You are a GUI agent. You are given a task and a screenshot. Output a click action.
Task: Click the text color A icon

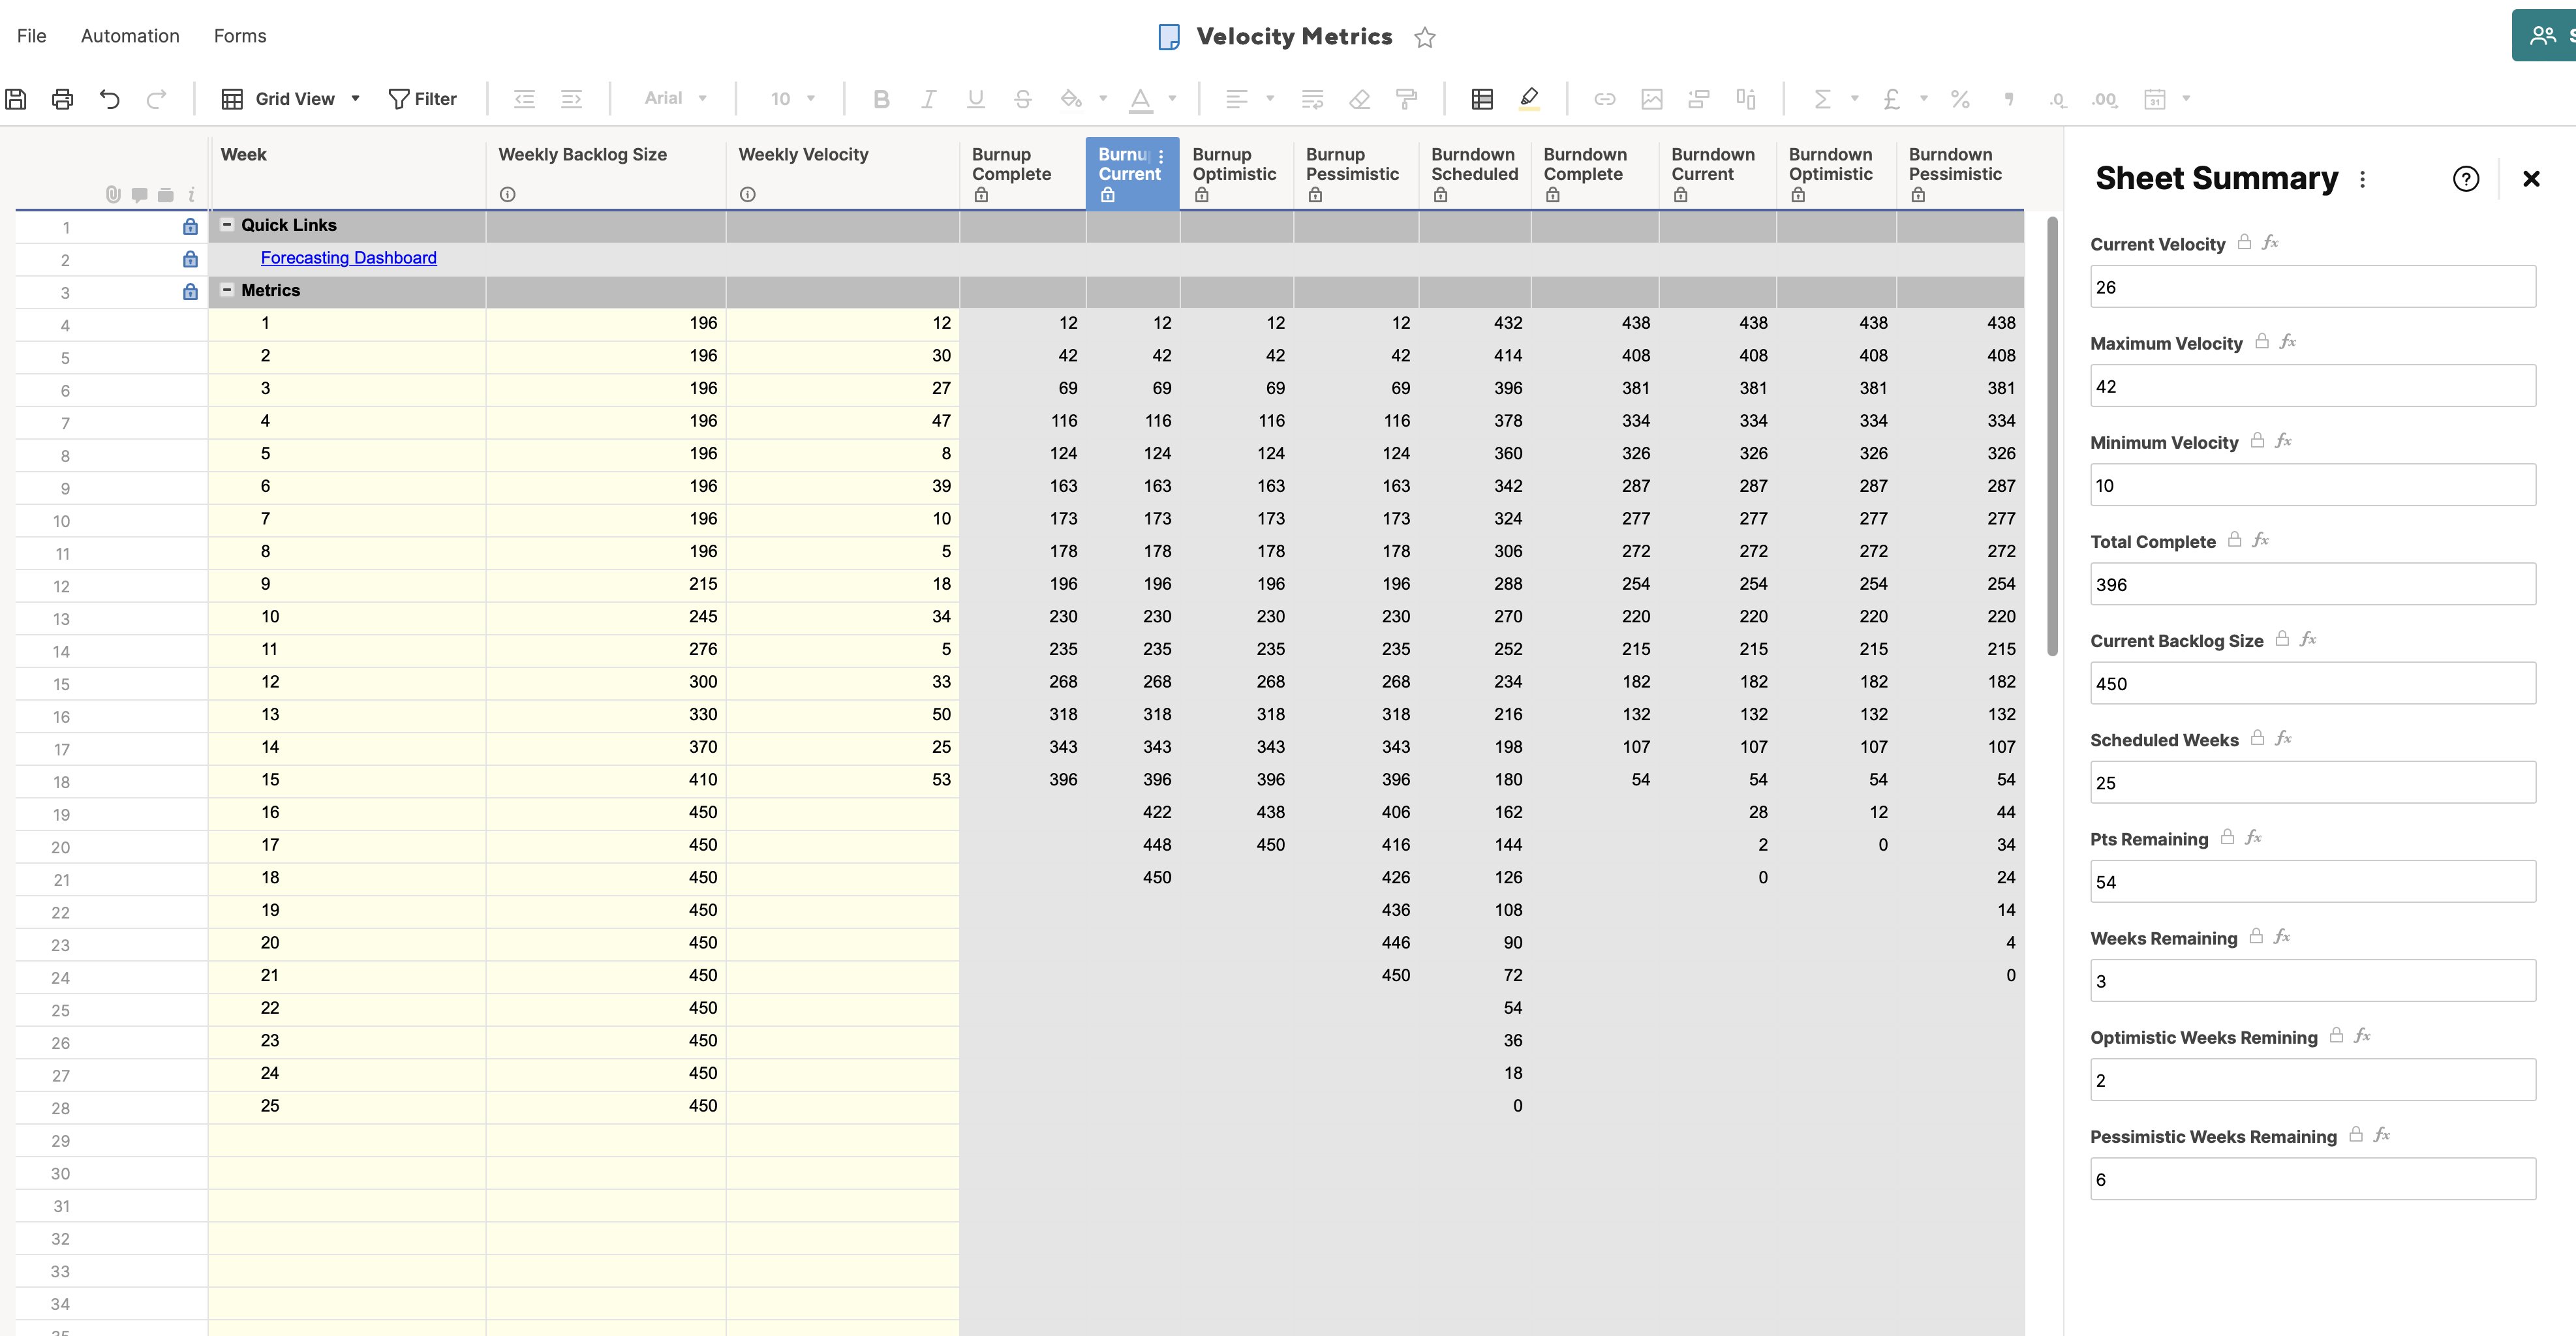point(1140,99)
